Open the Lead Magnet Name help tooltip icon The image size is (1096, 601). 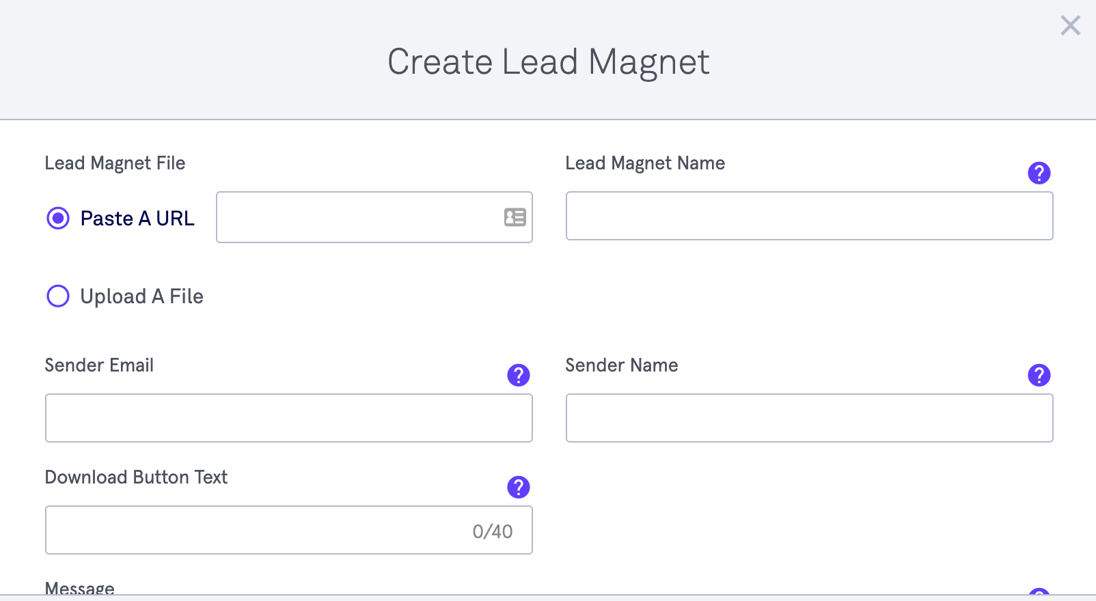(1039, 173)
